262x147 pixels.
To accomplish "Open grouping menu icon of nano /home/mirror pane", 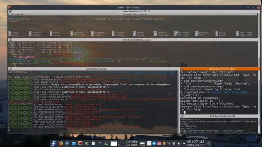I will pos(10,11).
